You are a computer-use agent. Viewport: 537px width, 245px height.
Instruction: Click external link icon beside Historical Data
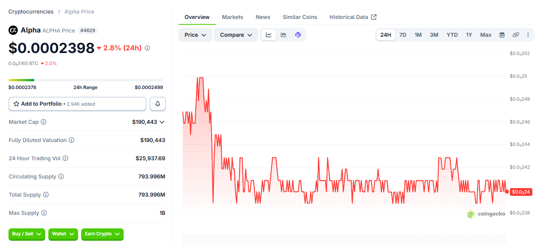(374, 17)
